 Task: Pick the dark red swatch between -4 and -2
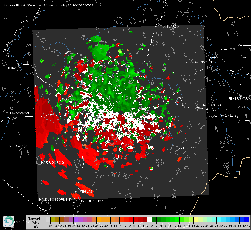pyautogui.click(x=145, y=219)
